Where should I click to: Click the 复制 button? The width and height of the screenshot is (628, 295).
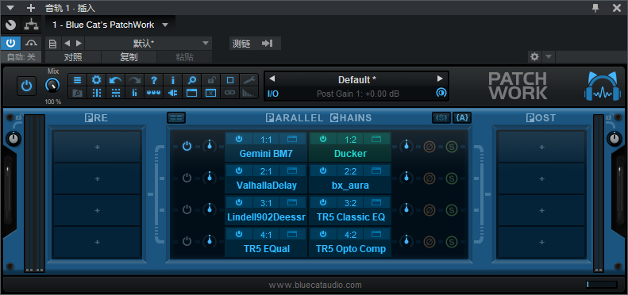tap(129, 57)
